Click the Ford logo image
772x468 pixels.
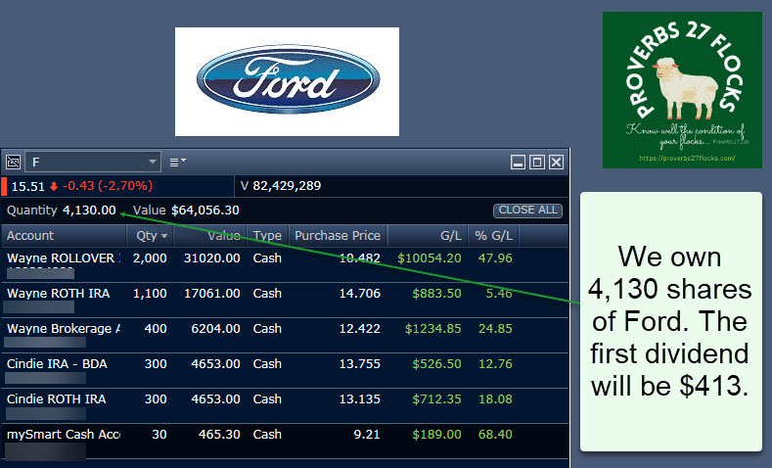pyautogui.click(x=287, y=81)
